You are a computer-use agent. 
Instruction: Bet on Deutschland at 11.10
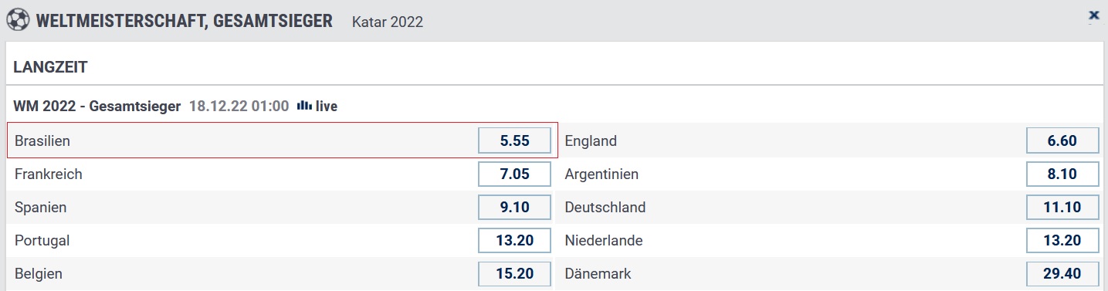tap(1062, 208)
